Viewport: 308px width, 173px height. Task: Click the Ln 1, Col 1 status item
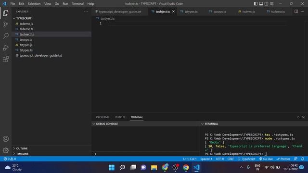[190, 159]
